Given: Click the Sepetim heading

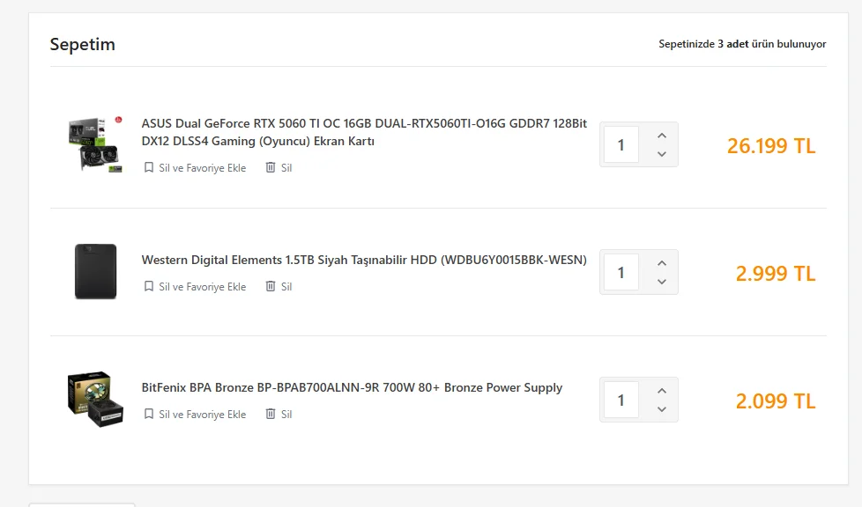Looking at the screenshot, I should coord(83,44).
